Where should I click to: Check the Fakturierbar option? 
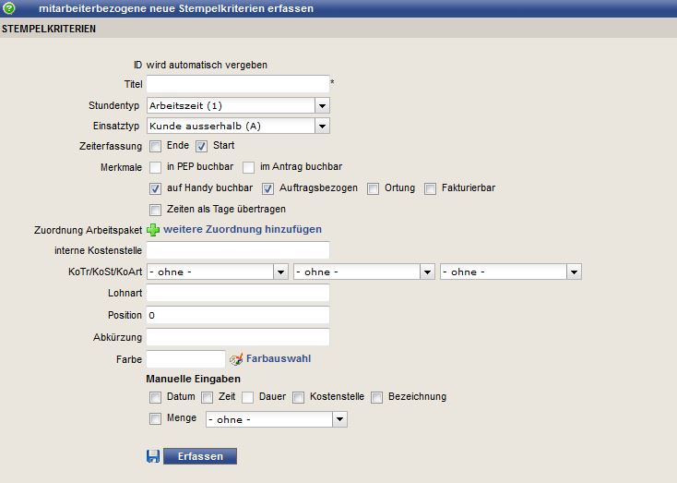pyautogui.click(x=430, y=188)
